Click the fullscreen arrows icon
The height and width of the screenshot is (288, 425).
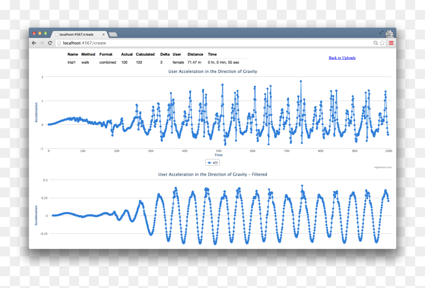pos(381,33)
